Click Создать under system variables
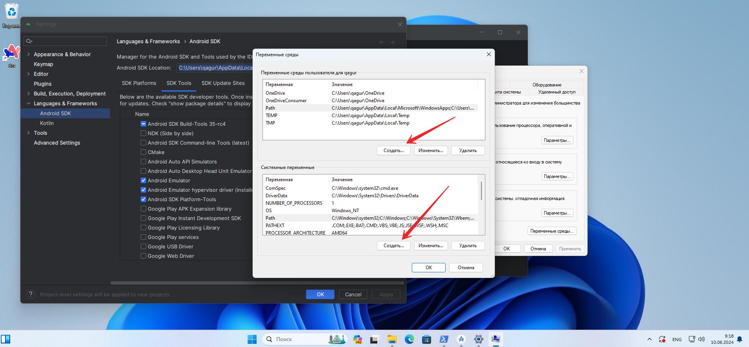Screen dimensions: 749x347 [x=394, y=246]
